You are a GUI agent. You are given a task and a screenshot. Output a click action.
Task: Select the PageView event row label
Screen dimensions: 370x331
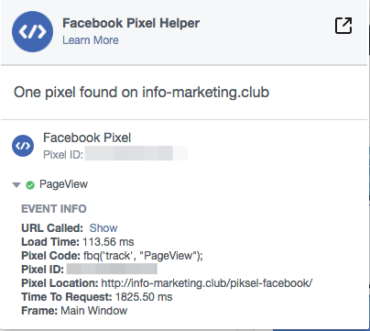tap(63, 184)
